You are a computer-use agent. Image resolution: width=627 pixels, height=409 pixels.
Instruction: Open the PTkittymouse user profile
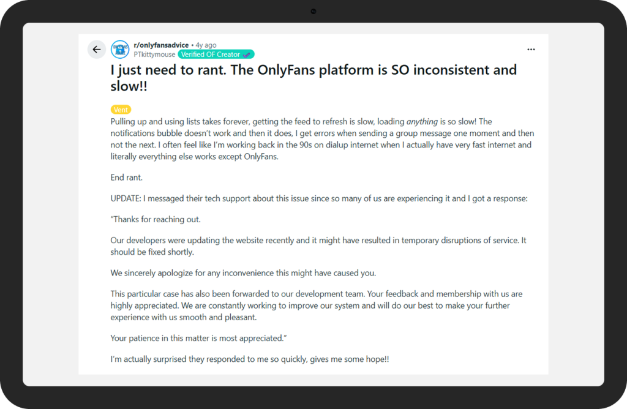(x=154, y=54)
